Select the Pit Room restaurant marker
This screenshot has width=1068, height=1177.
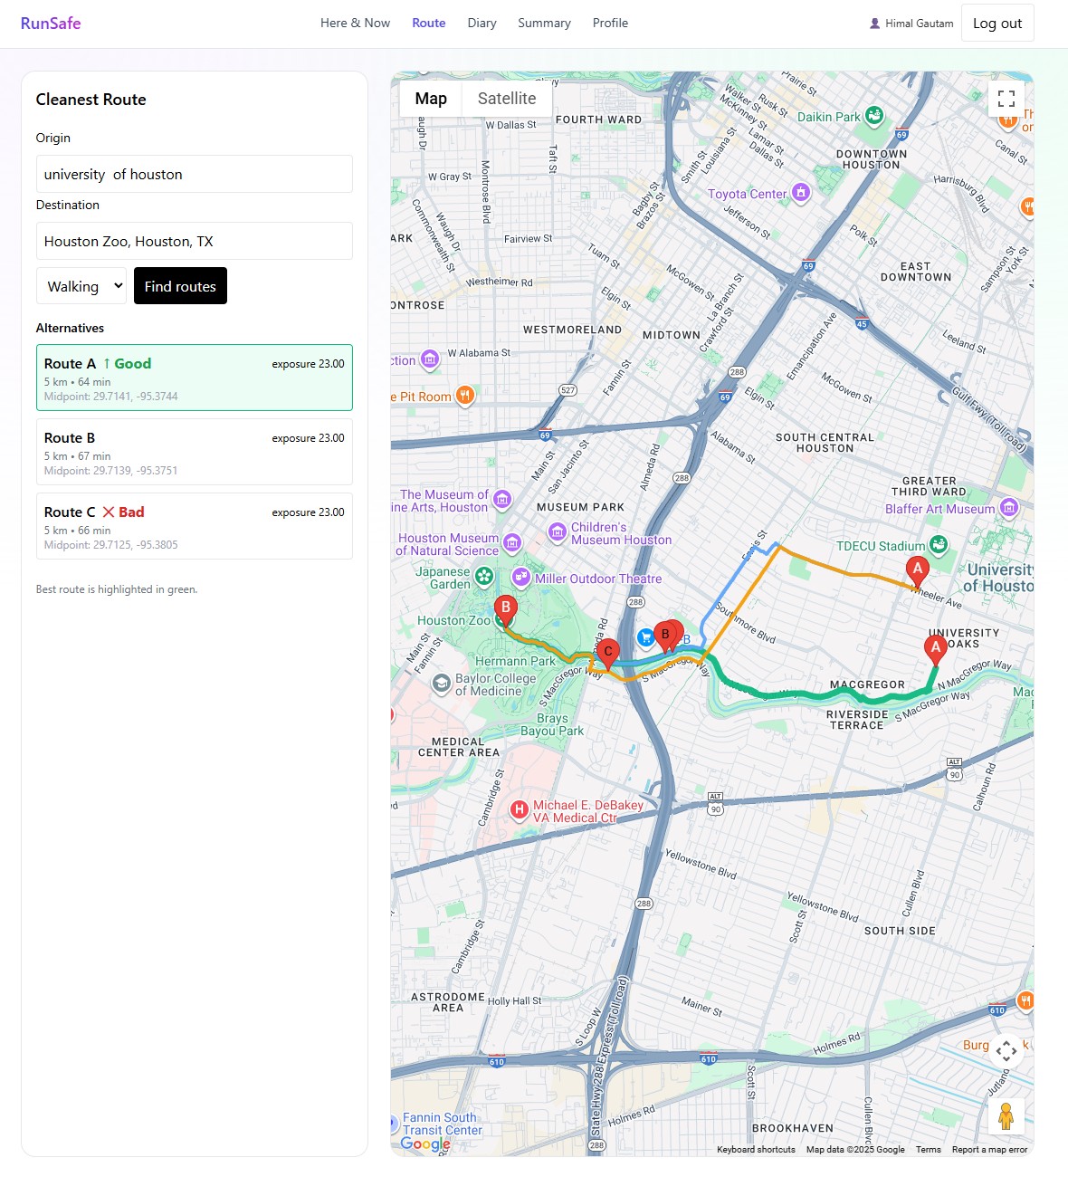(x=464, y=395)
